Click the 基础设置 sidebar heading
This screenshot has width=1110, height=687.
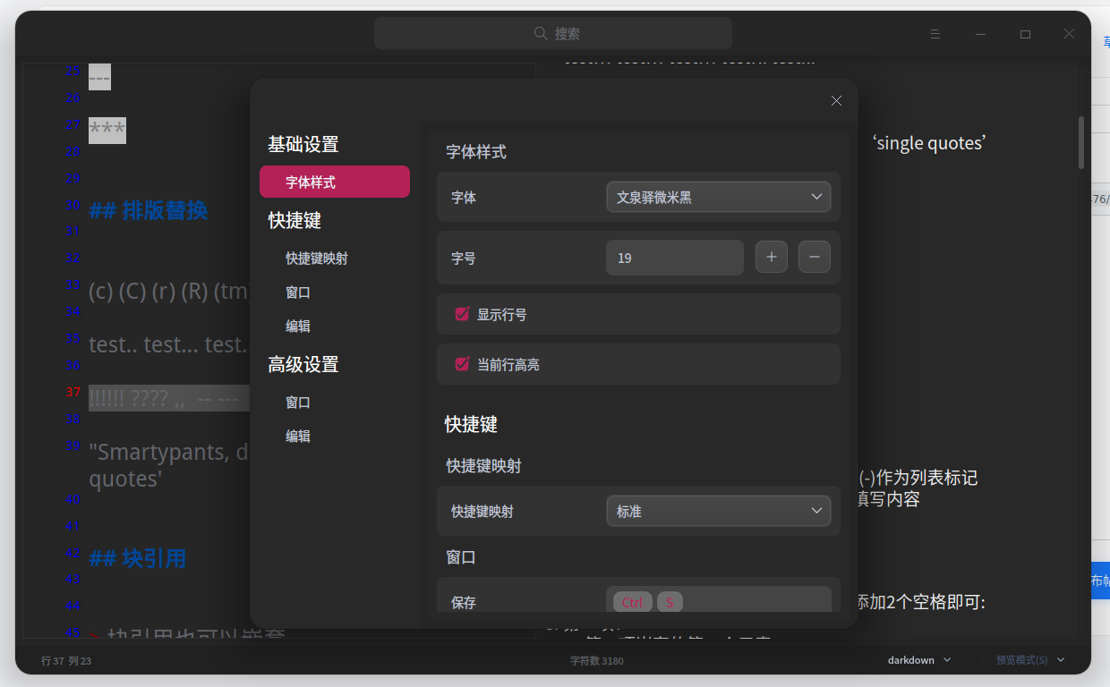(303, 144)
